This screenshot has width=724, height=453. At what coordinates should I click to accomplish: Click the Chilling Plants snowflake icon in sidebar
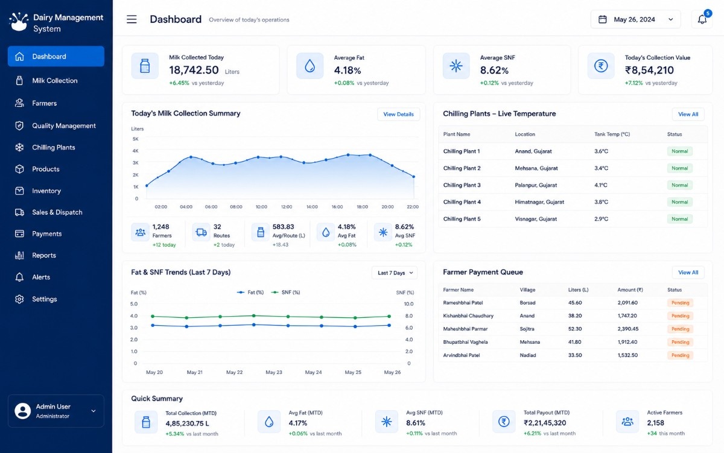coord(19,147)
